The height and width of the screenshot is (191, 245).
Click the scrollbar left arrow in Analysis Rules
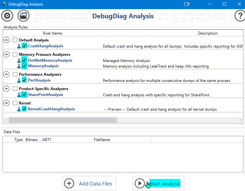click(x=6, y=120)
